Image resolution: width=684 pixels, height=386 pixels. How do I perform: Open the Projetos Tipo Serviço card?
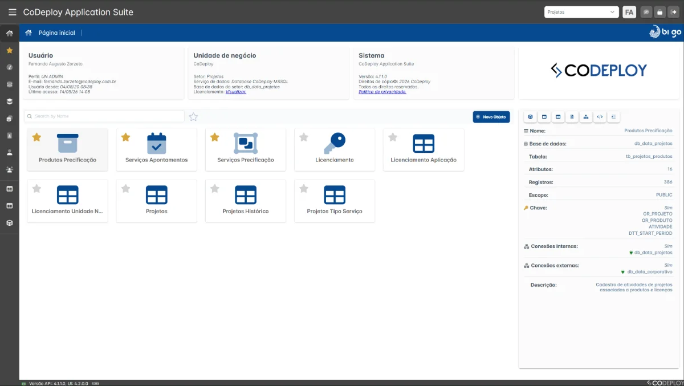(335, 201)
